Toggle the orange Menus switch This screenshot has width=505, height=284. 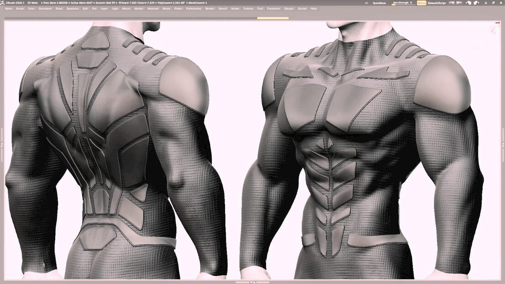421,3
